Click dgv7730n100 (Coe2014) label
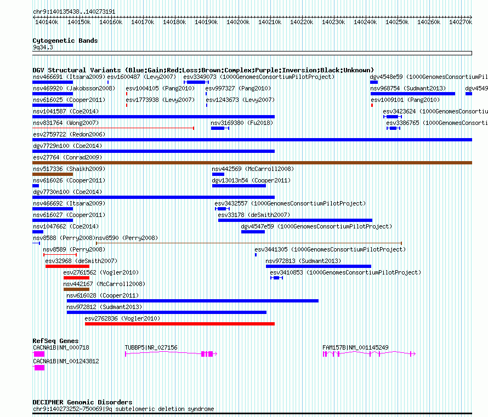The width and height of the screenshot is (488, 417). pos(67,192)
